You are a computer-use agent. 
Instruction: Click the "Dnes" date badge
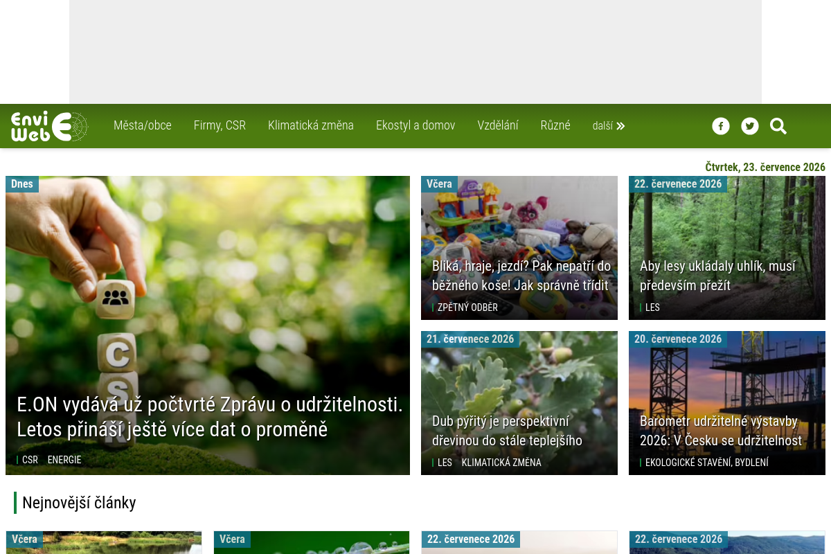click(x=22, y=184)
